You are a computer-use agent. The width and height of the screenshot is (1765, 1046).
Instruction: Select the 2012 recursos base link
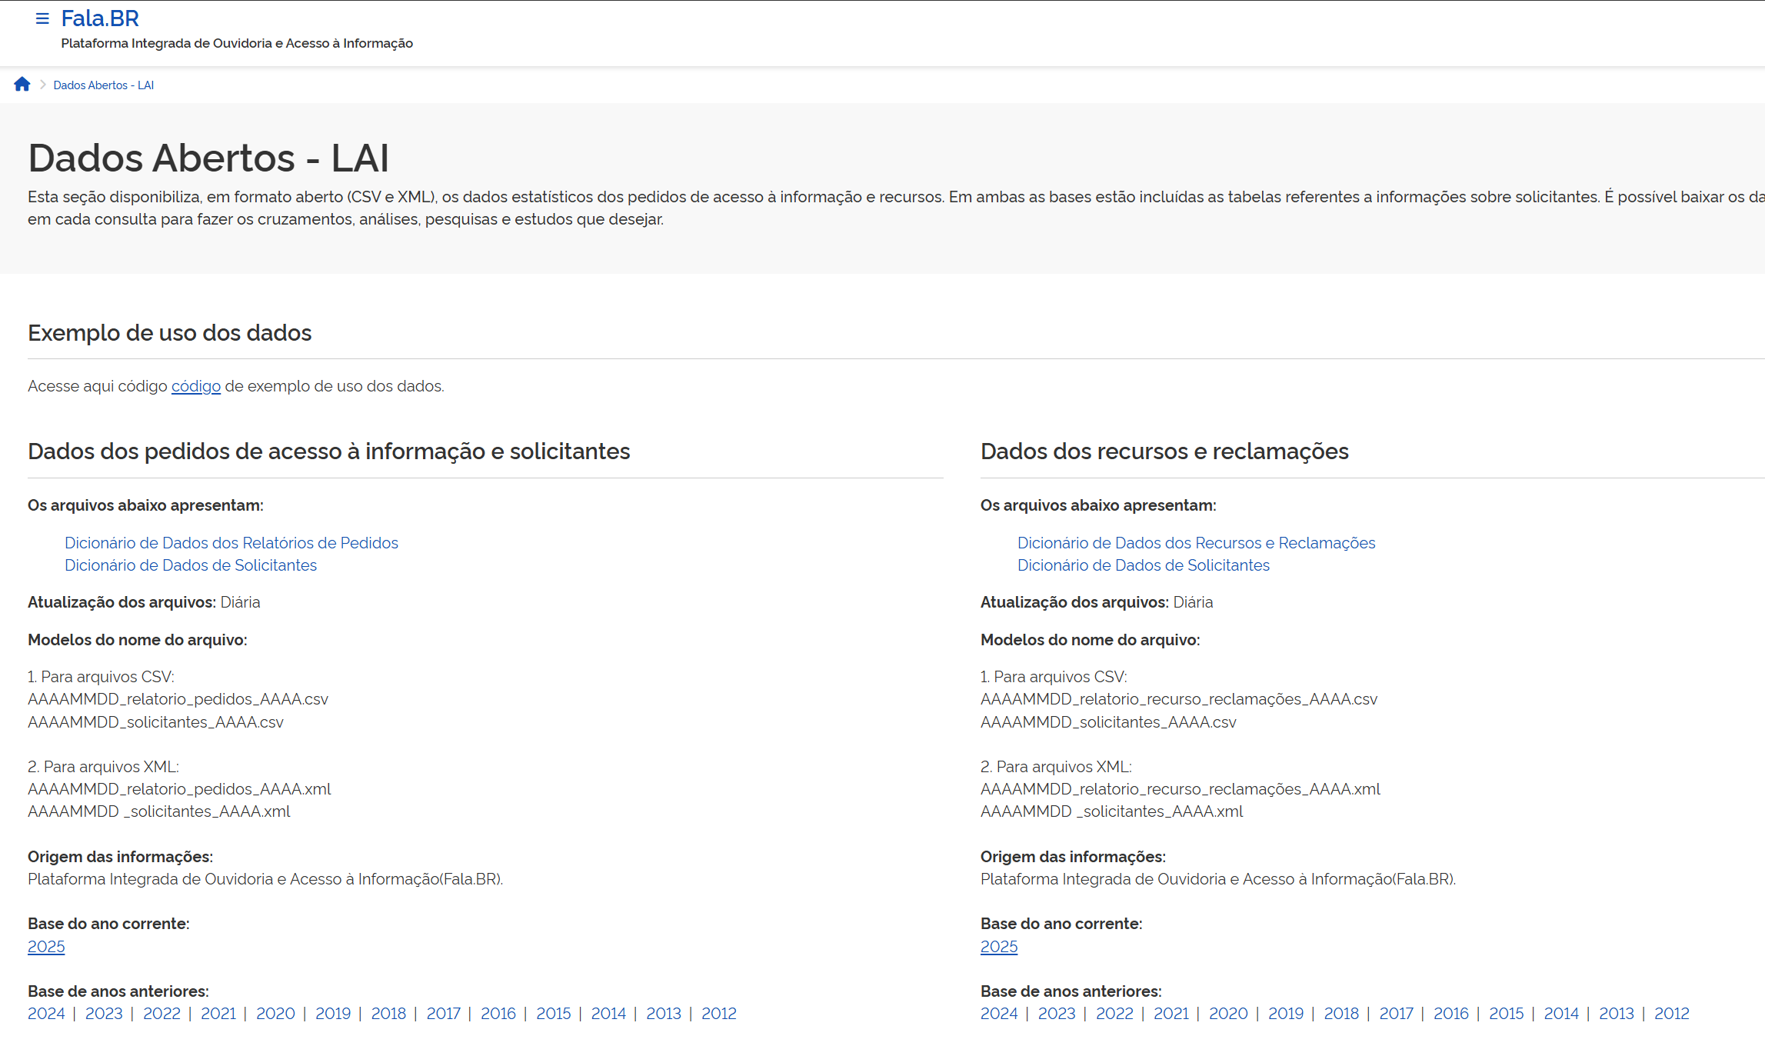tap(1671, 1014)
